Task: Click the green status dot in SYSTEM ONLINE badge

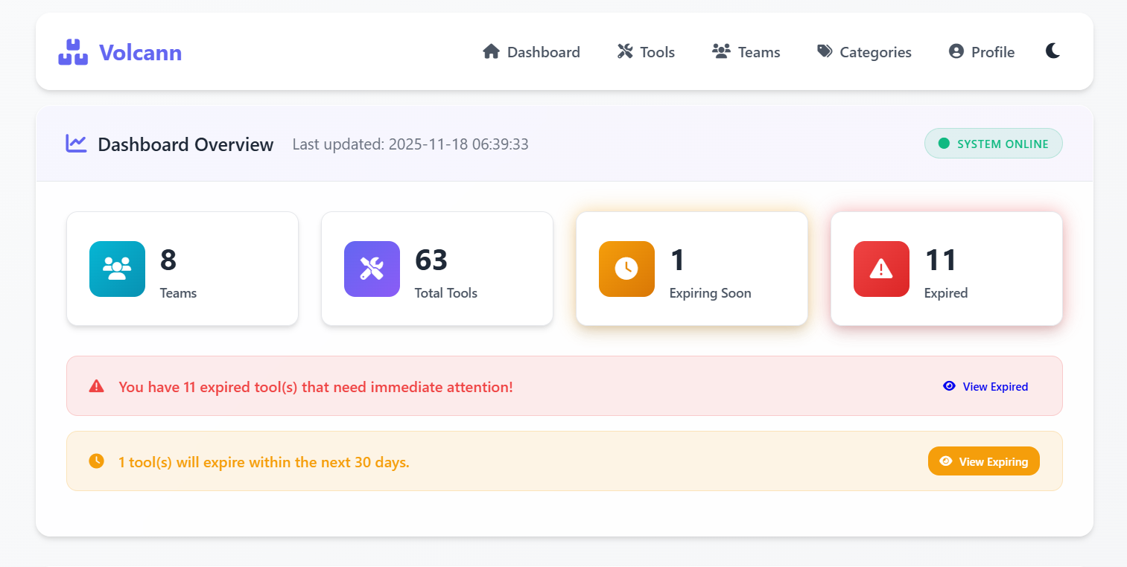Action: pyautogui.click(x=942, y=143)
